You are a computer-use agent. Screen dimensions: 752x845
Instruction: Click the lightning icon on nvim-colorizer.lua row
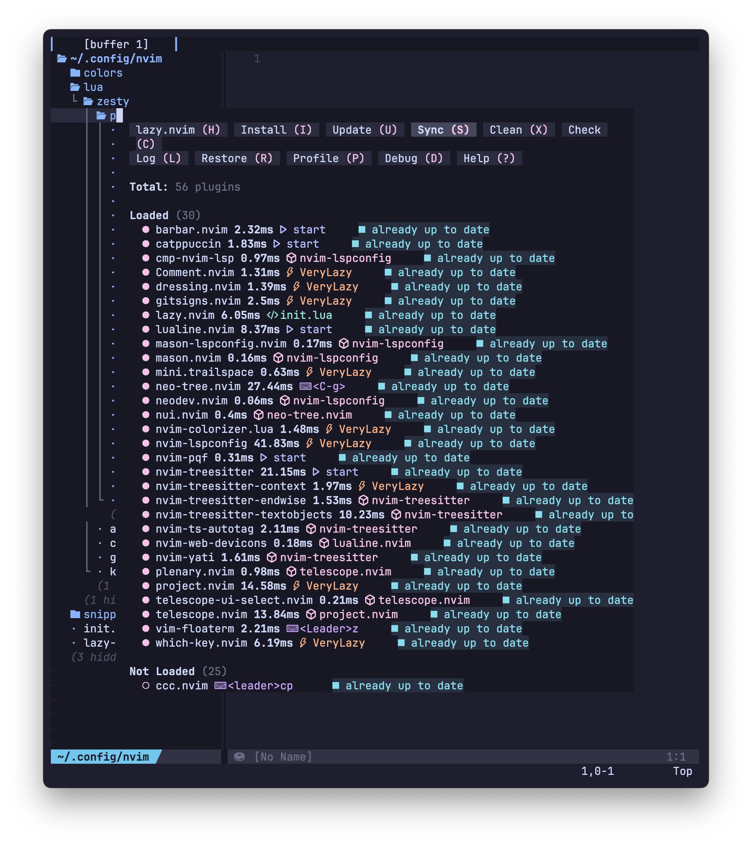(x=329, y=429)
